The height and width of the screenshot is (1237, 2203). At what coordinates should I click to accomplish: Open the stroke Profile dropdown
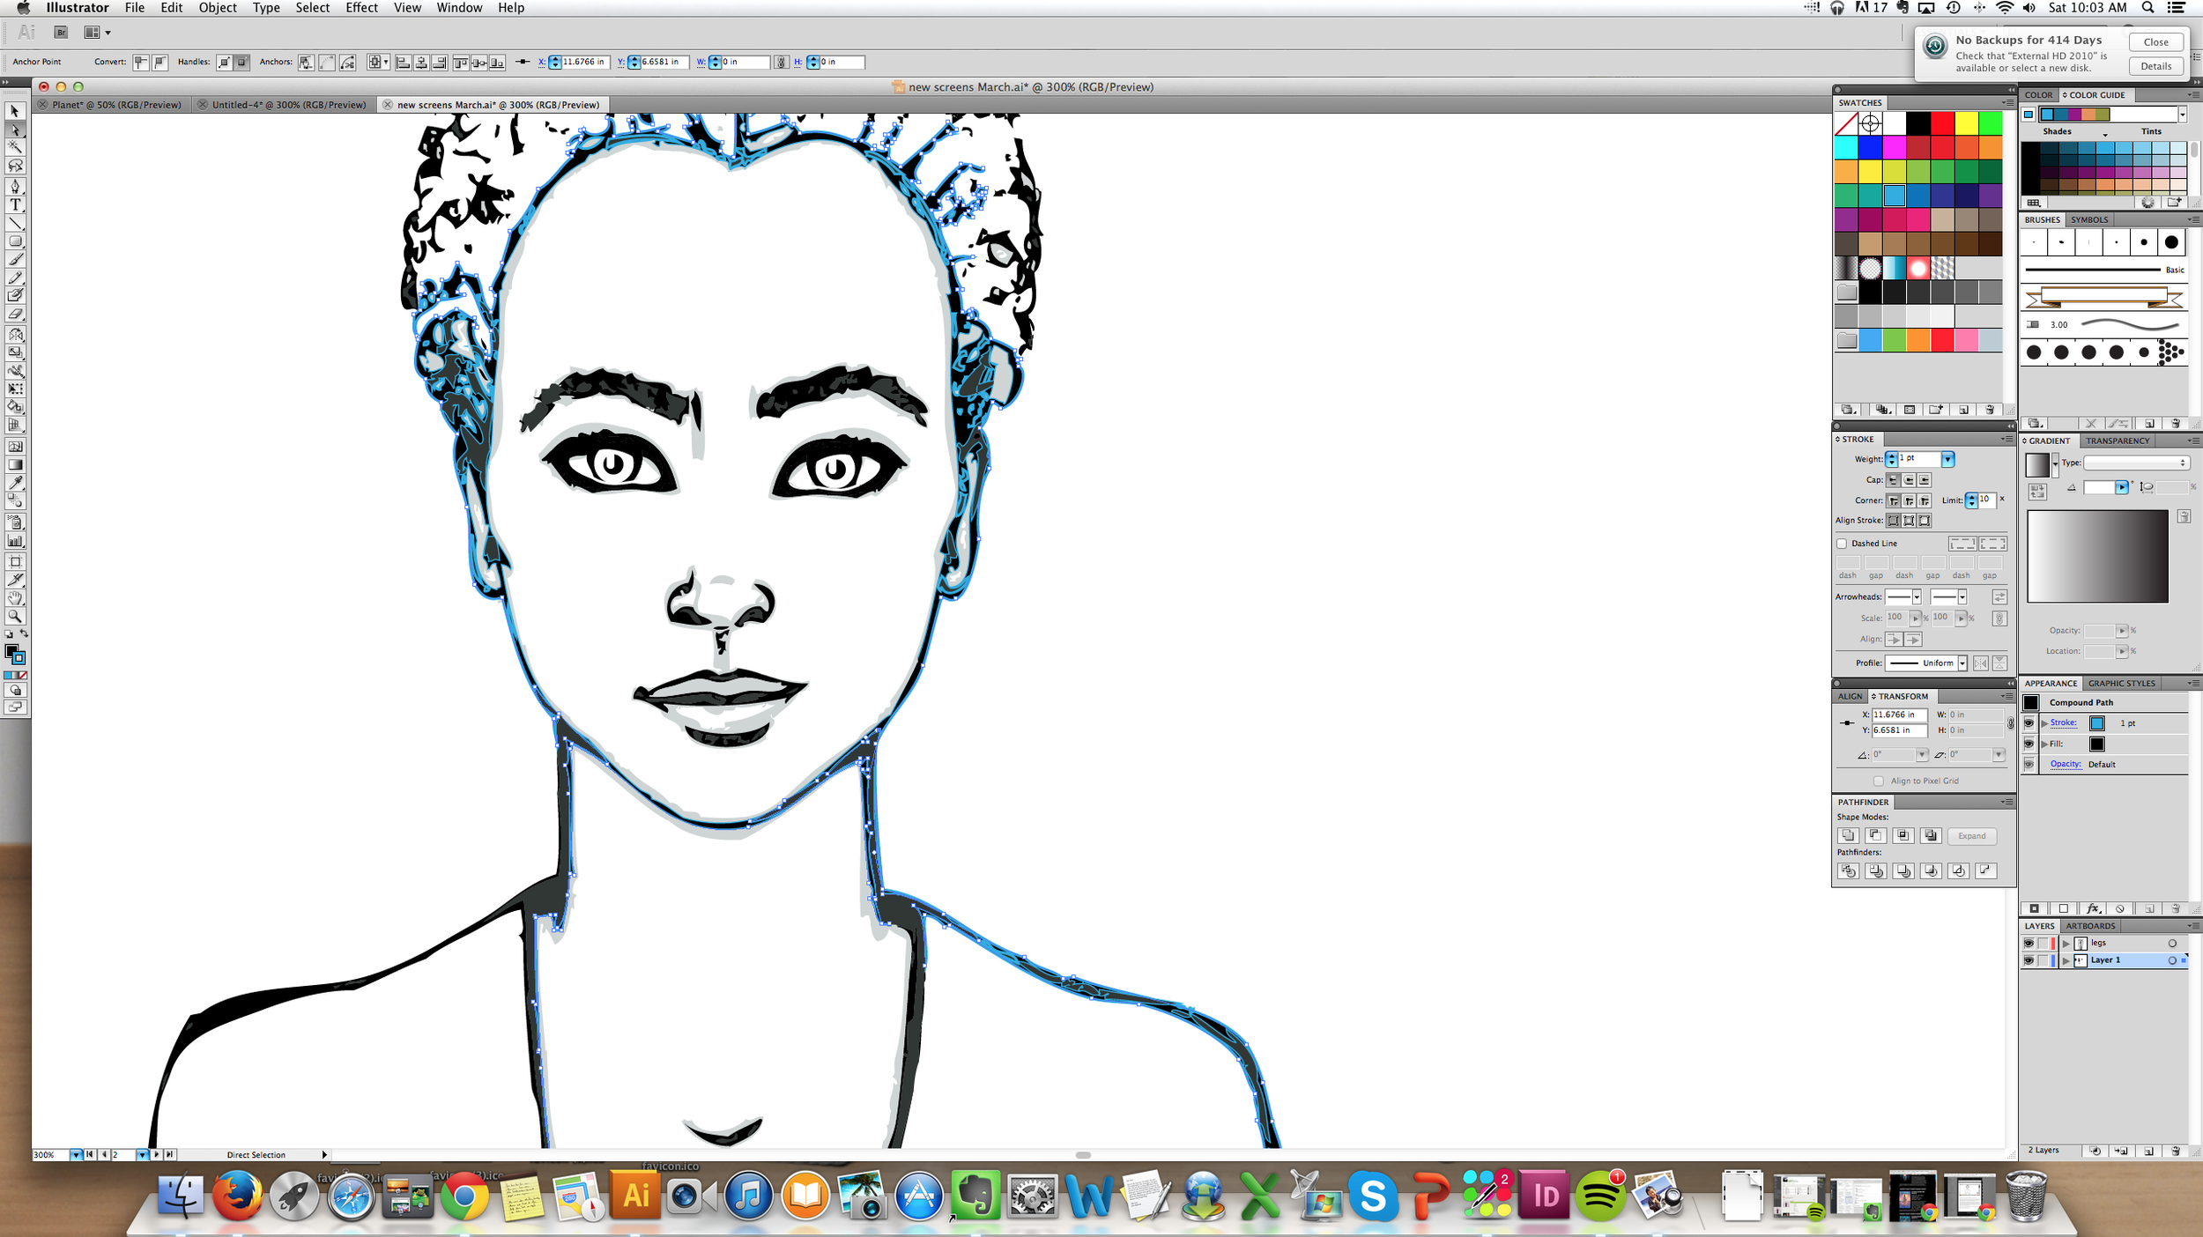tap(1962, 663)
